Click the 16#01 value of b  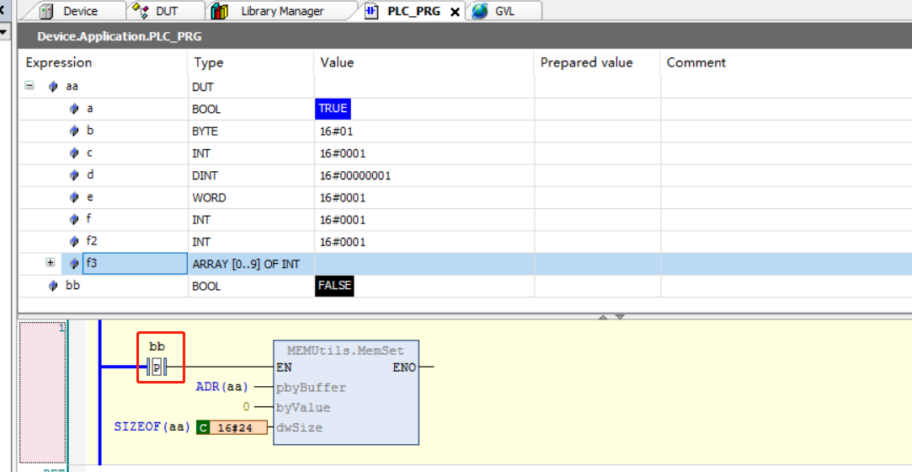(x=336, y=131)
